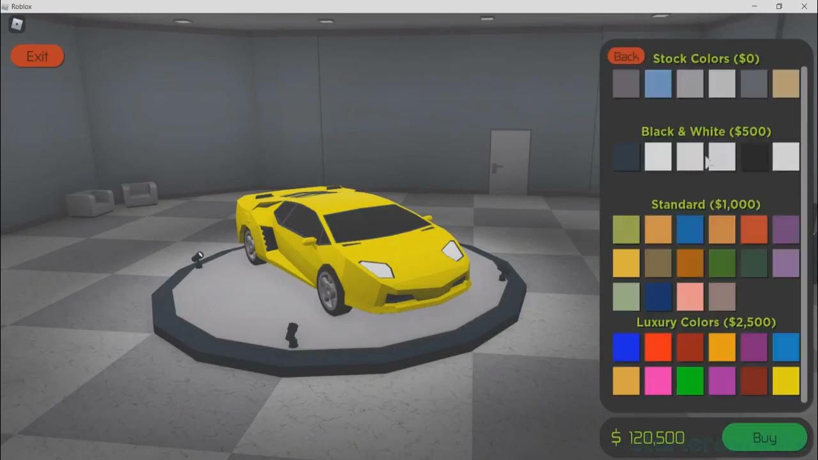Exit the car customization garage

tap(37, 56)
